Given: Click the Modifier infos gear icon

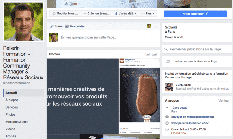Looking at the screenshot, I should pyautogui.click(x=54, y=13).
